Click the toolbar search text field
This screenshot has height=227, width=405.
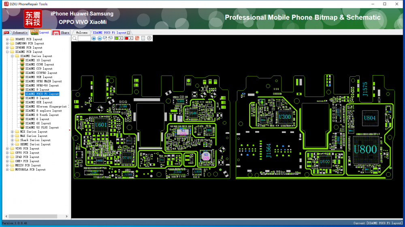click(x=84, y=38)
